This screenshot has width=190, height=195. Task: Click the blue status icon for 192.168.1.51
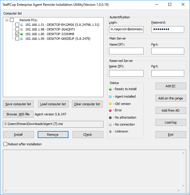(x=22, y=25)
